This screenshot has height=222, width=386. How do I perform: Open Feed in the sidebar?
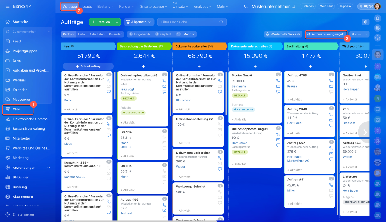[17, 41]
